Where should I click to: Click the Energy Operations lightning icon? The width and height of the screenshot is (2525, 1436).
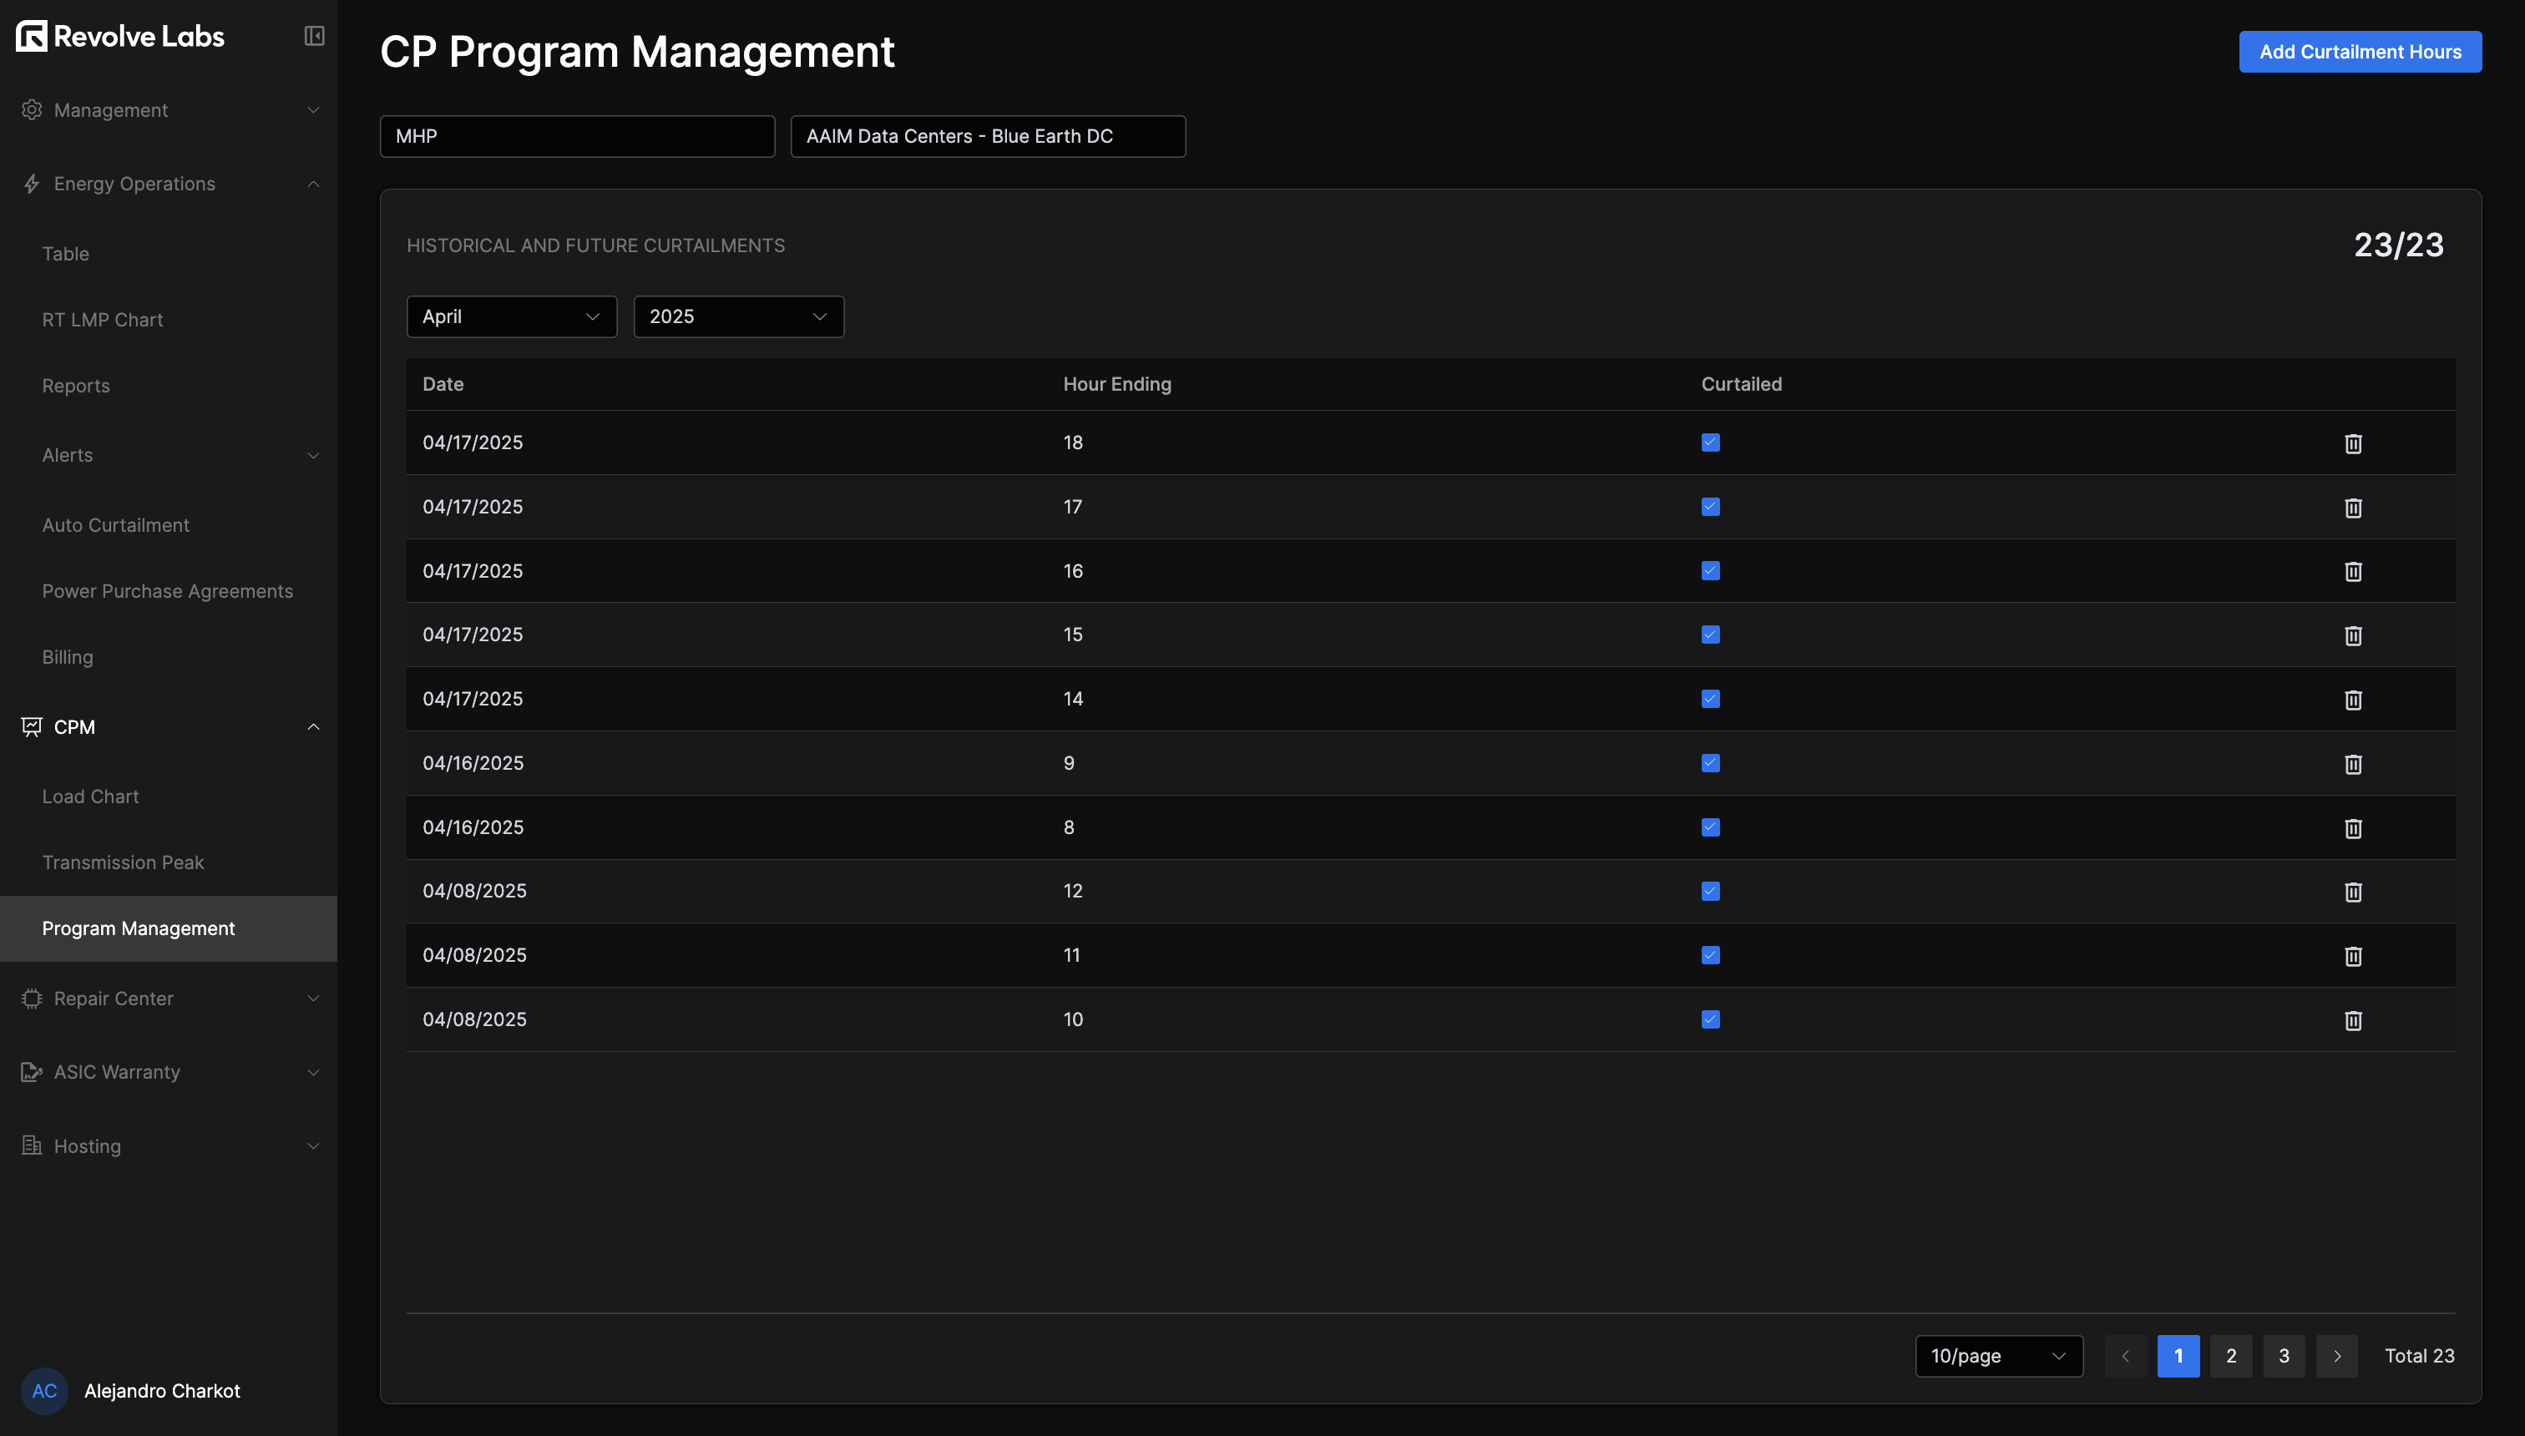(x=31, y=184)
